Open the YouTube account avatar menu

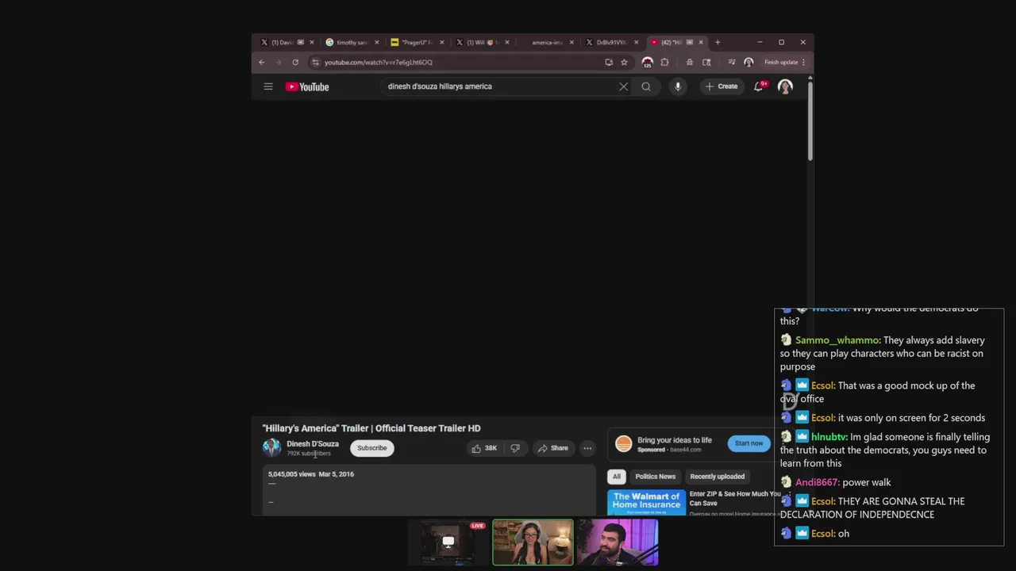[x=785, y=86]
